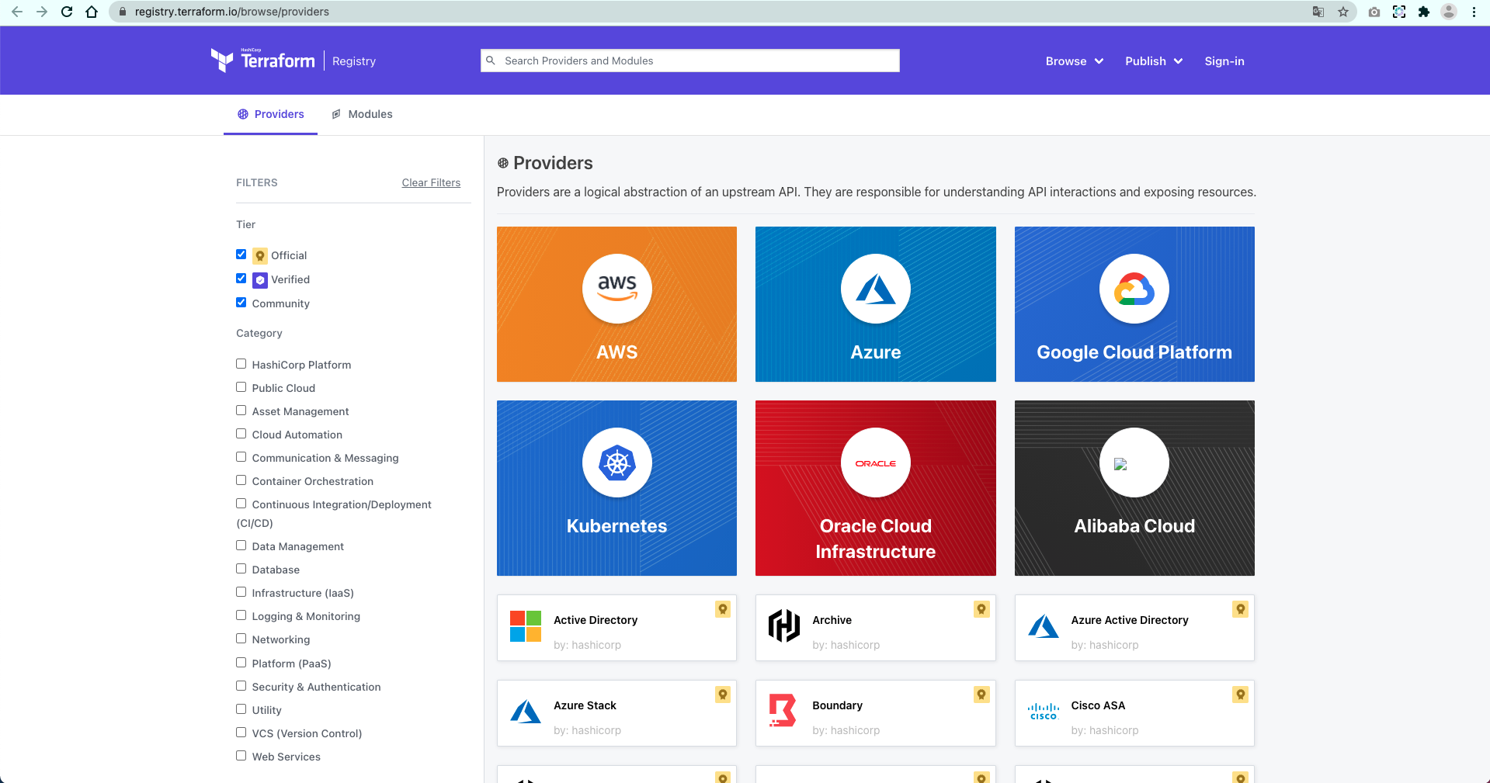Click the Registry header link
The height and width of the screenshot is (783, 1490).
pyautogui.click(x=354, y=61)
